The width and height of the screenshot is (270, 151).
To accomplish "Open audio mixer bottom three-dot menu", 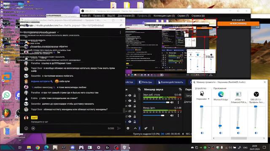I will pyautogui.click(x=153, y=128).
